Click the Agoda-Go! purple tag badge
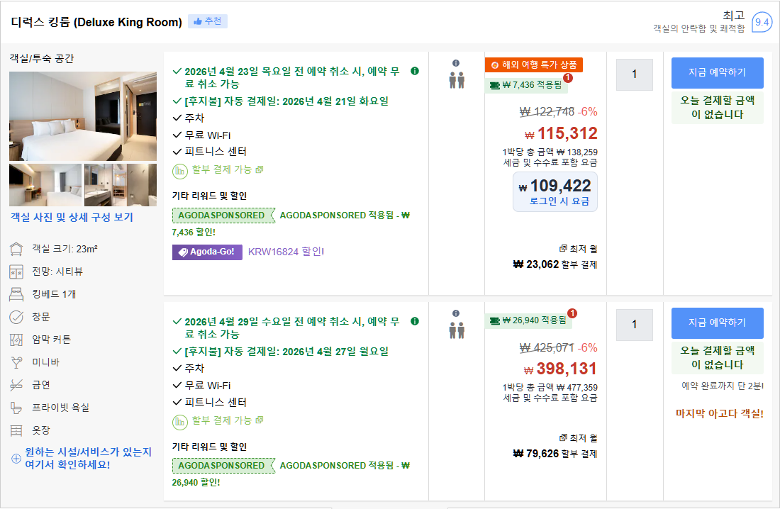 pos(207,252)
